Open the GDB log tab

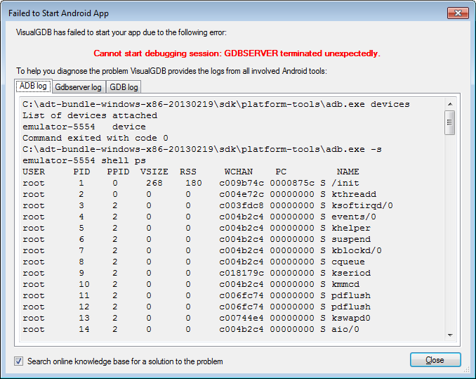(x=124, y=87)
